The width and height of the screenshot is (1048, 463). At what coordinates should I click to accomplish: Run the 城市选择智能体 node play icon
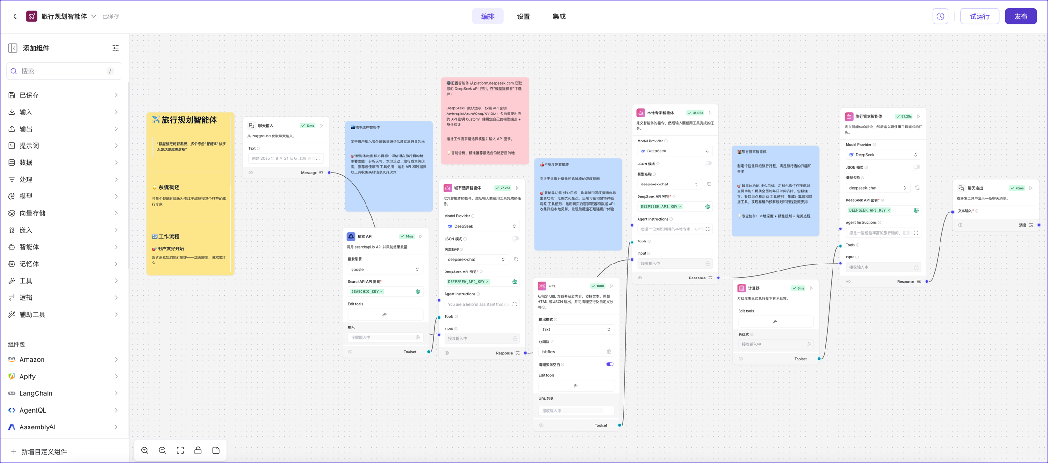click(517, 188)
